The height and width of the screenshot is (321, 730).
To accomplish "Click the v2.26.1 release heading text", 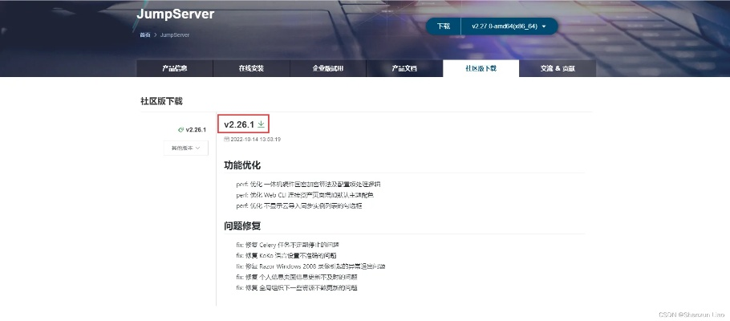I will click(239, 124).
